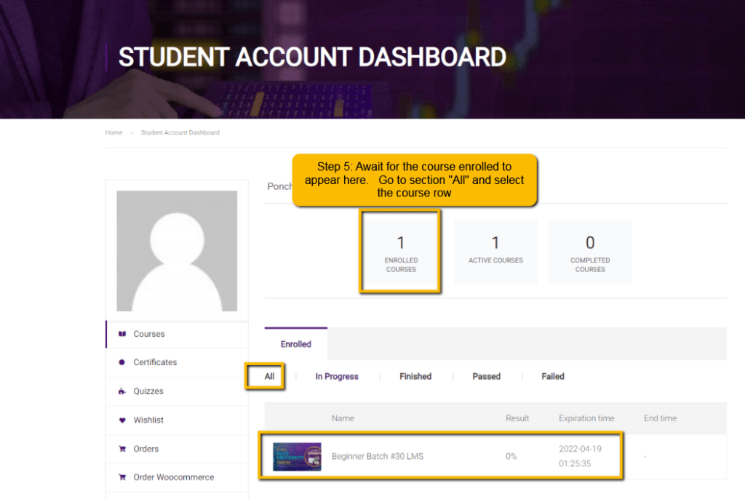Image resolution: width=745 pixels, height=499 pixels.
Task: Select the Quizzes puzzle icon
Action: click(x=121, y=391)
